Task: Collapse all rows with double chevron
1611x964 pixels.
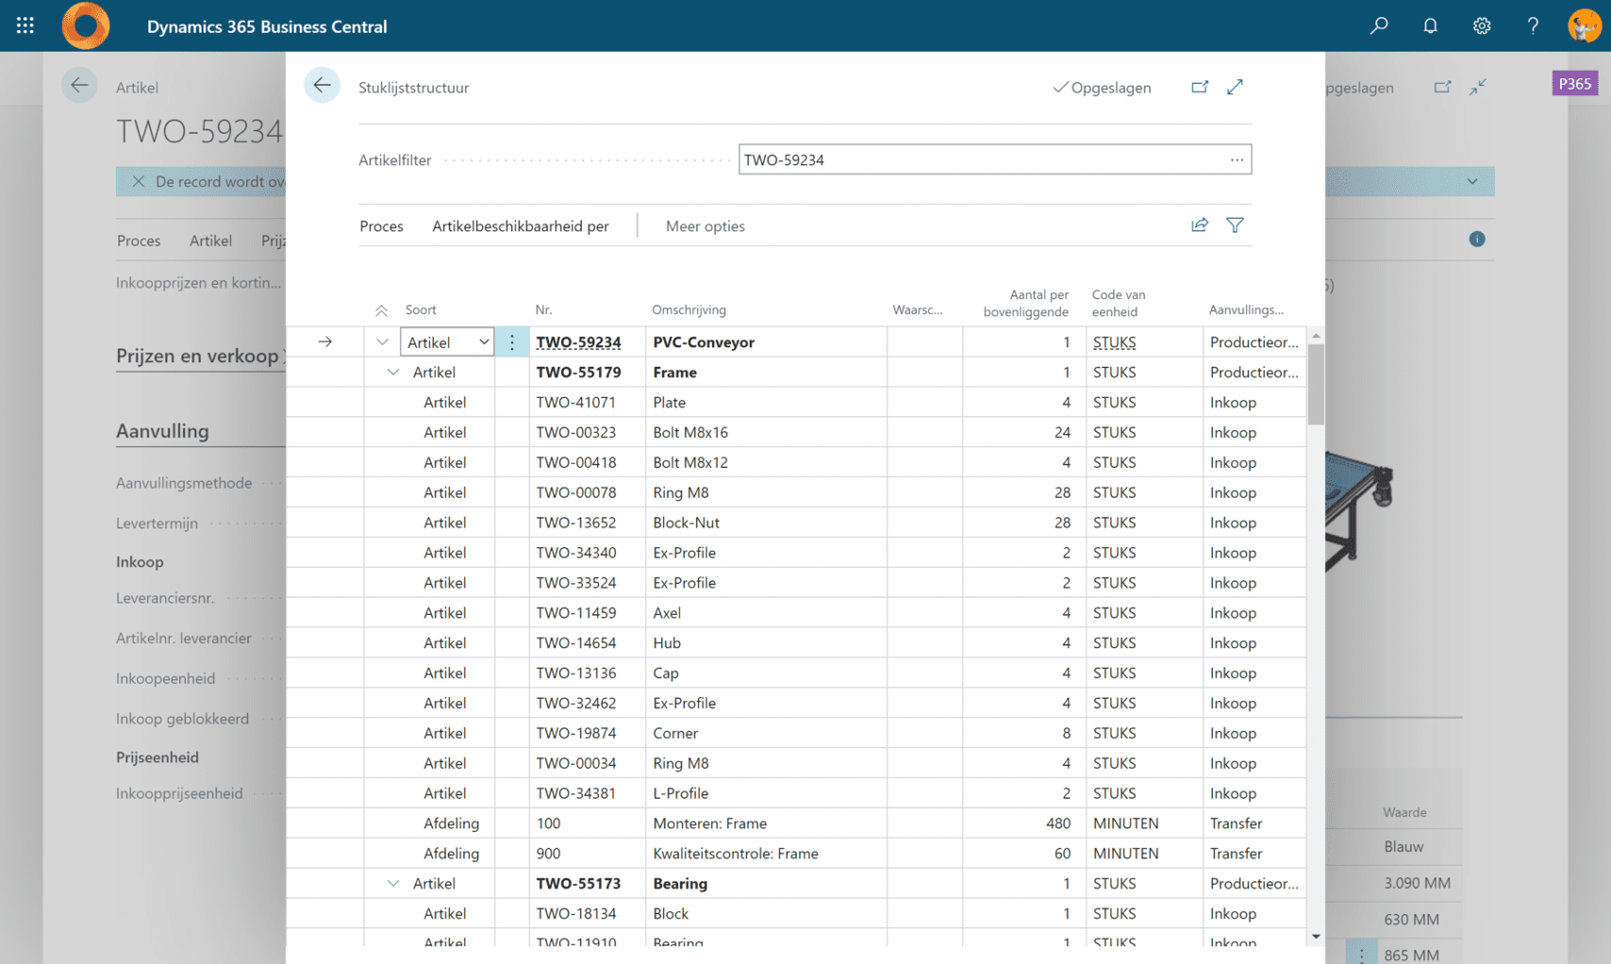Action: pos(381,310)
